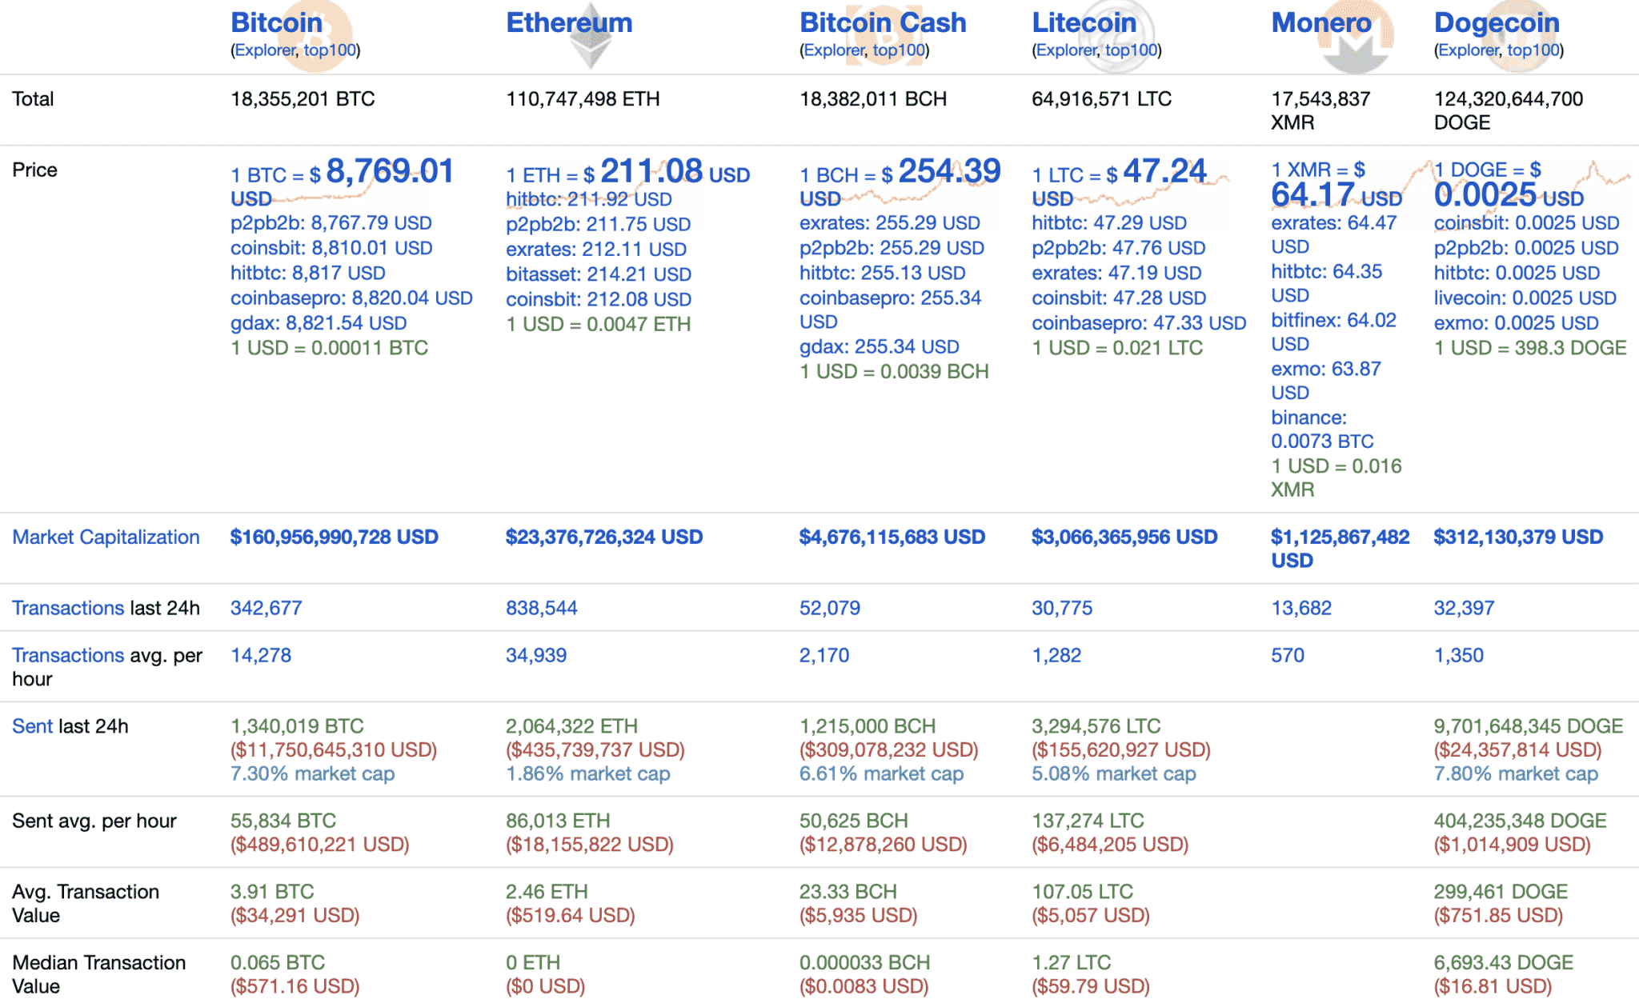Click Dogecoin price 0.0025 USD
This screenshot has width=1639, height=1007.
tap(1509, 195)
